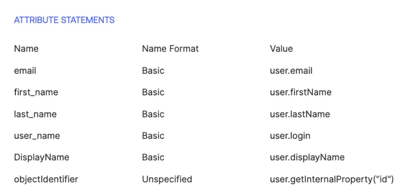The image size is (405, 196).
Task: Select the user.login value
Action: 290,136
